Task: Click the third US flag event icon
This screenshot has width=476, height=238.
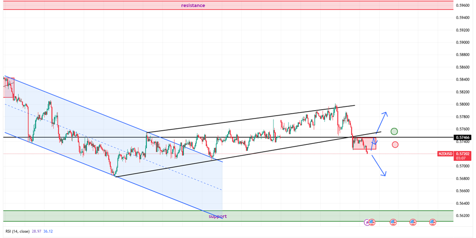Action: click(x=413, y=222)
